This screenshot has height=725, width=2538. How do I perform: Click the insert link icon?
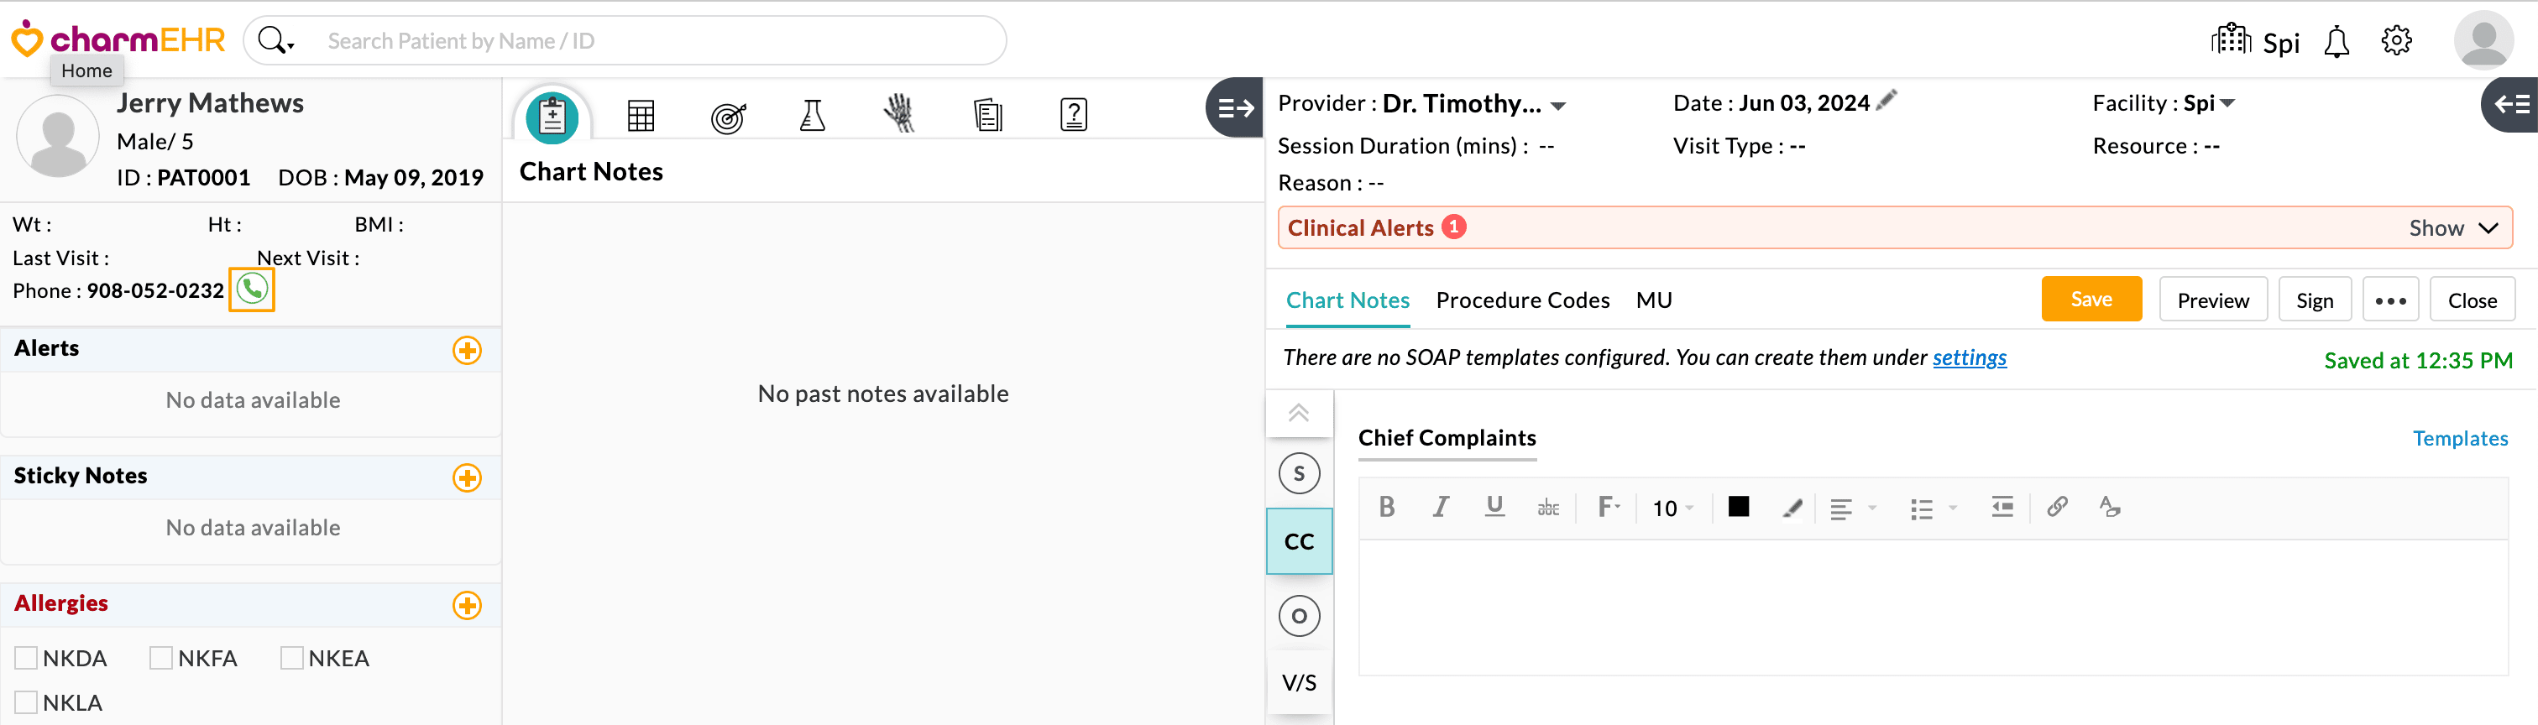(2056, 508)
